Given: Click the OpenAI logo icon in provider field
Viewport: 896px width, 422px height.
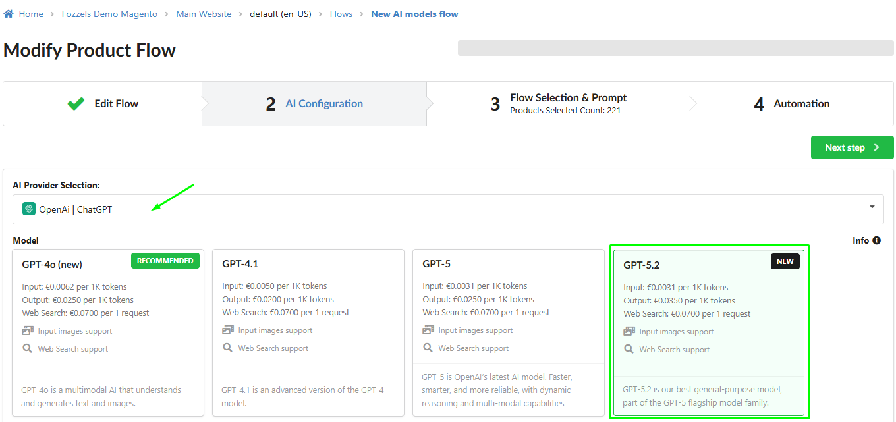Looking at the screenshot, I should (x=28, y=209).
